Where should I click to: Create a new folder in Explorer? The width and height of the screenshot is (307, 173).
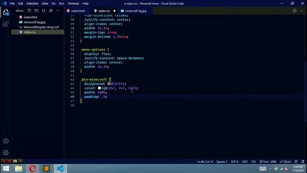tap(36, 11)
